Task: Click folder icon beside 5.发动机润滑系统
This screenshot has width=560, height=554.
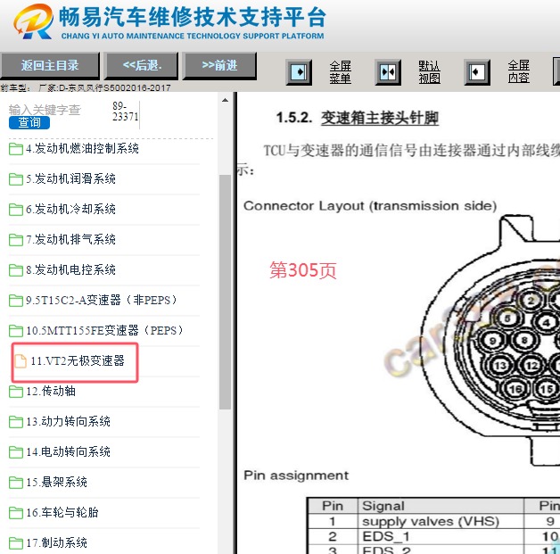Action: tap(16, 179)
